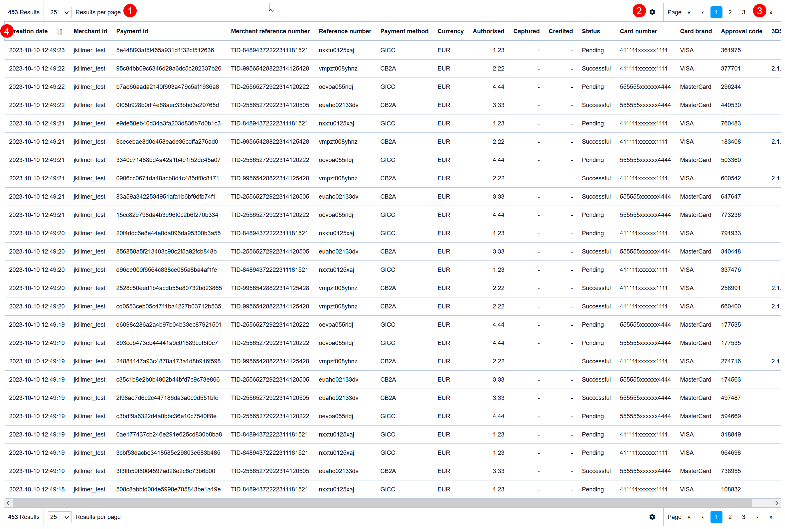This screenshot has width=785, height=529.
Task: Expand top results per page dropdown
Action: tap(59, 13)
